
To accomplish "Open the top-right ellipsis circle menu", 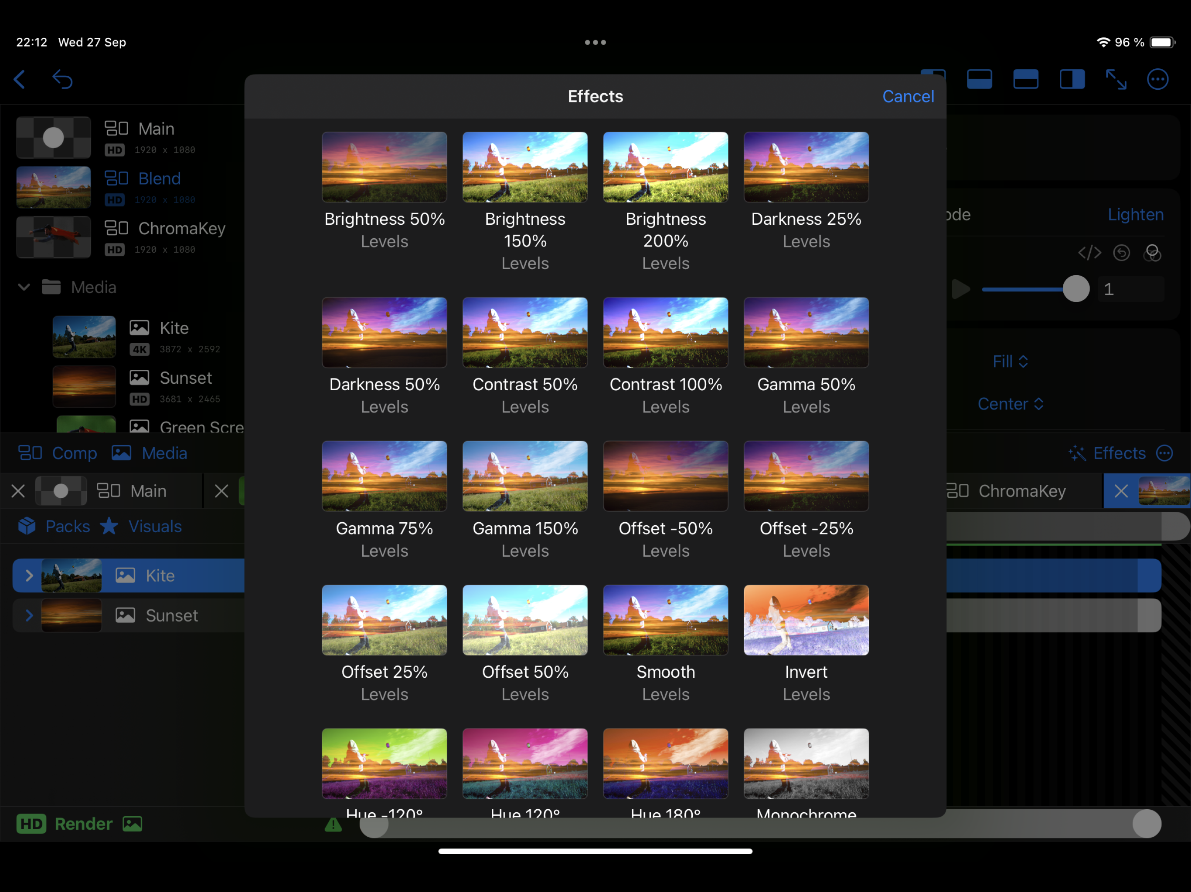I will [x=1157, y=80].
